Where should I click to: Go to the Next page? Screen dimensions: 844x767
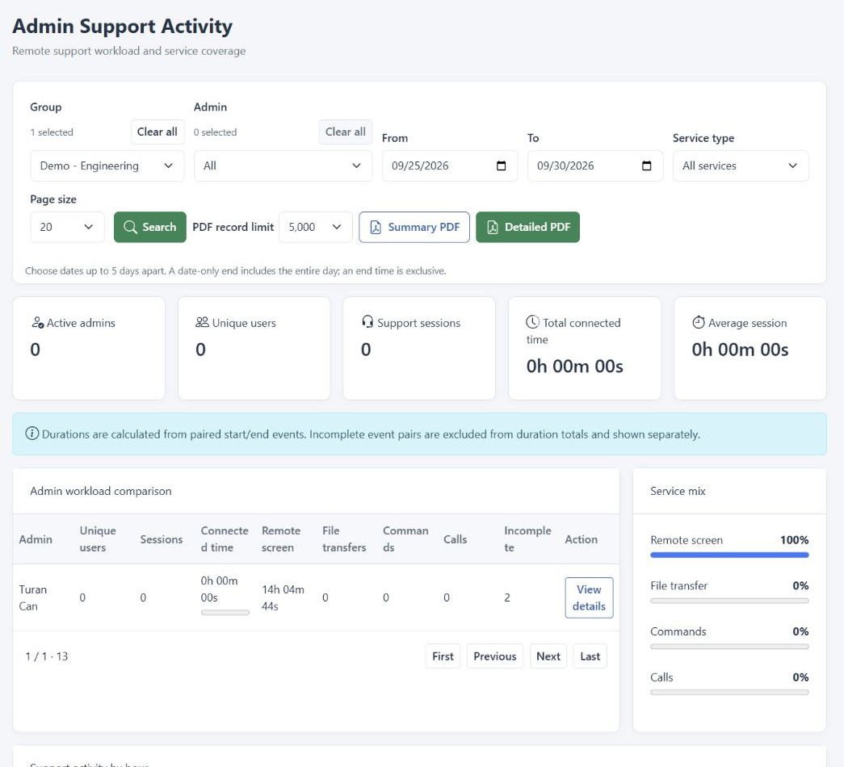[548, 656]
